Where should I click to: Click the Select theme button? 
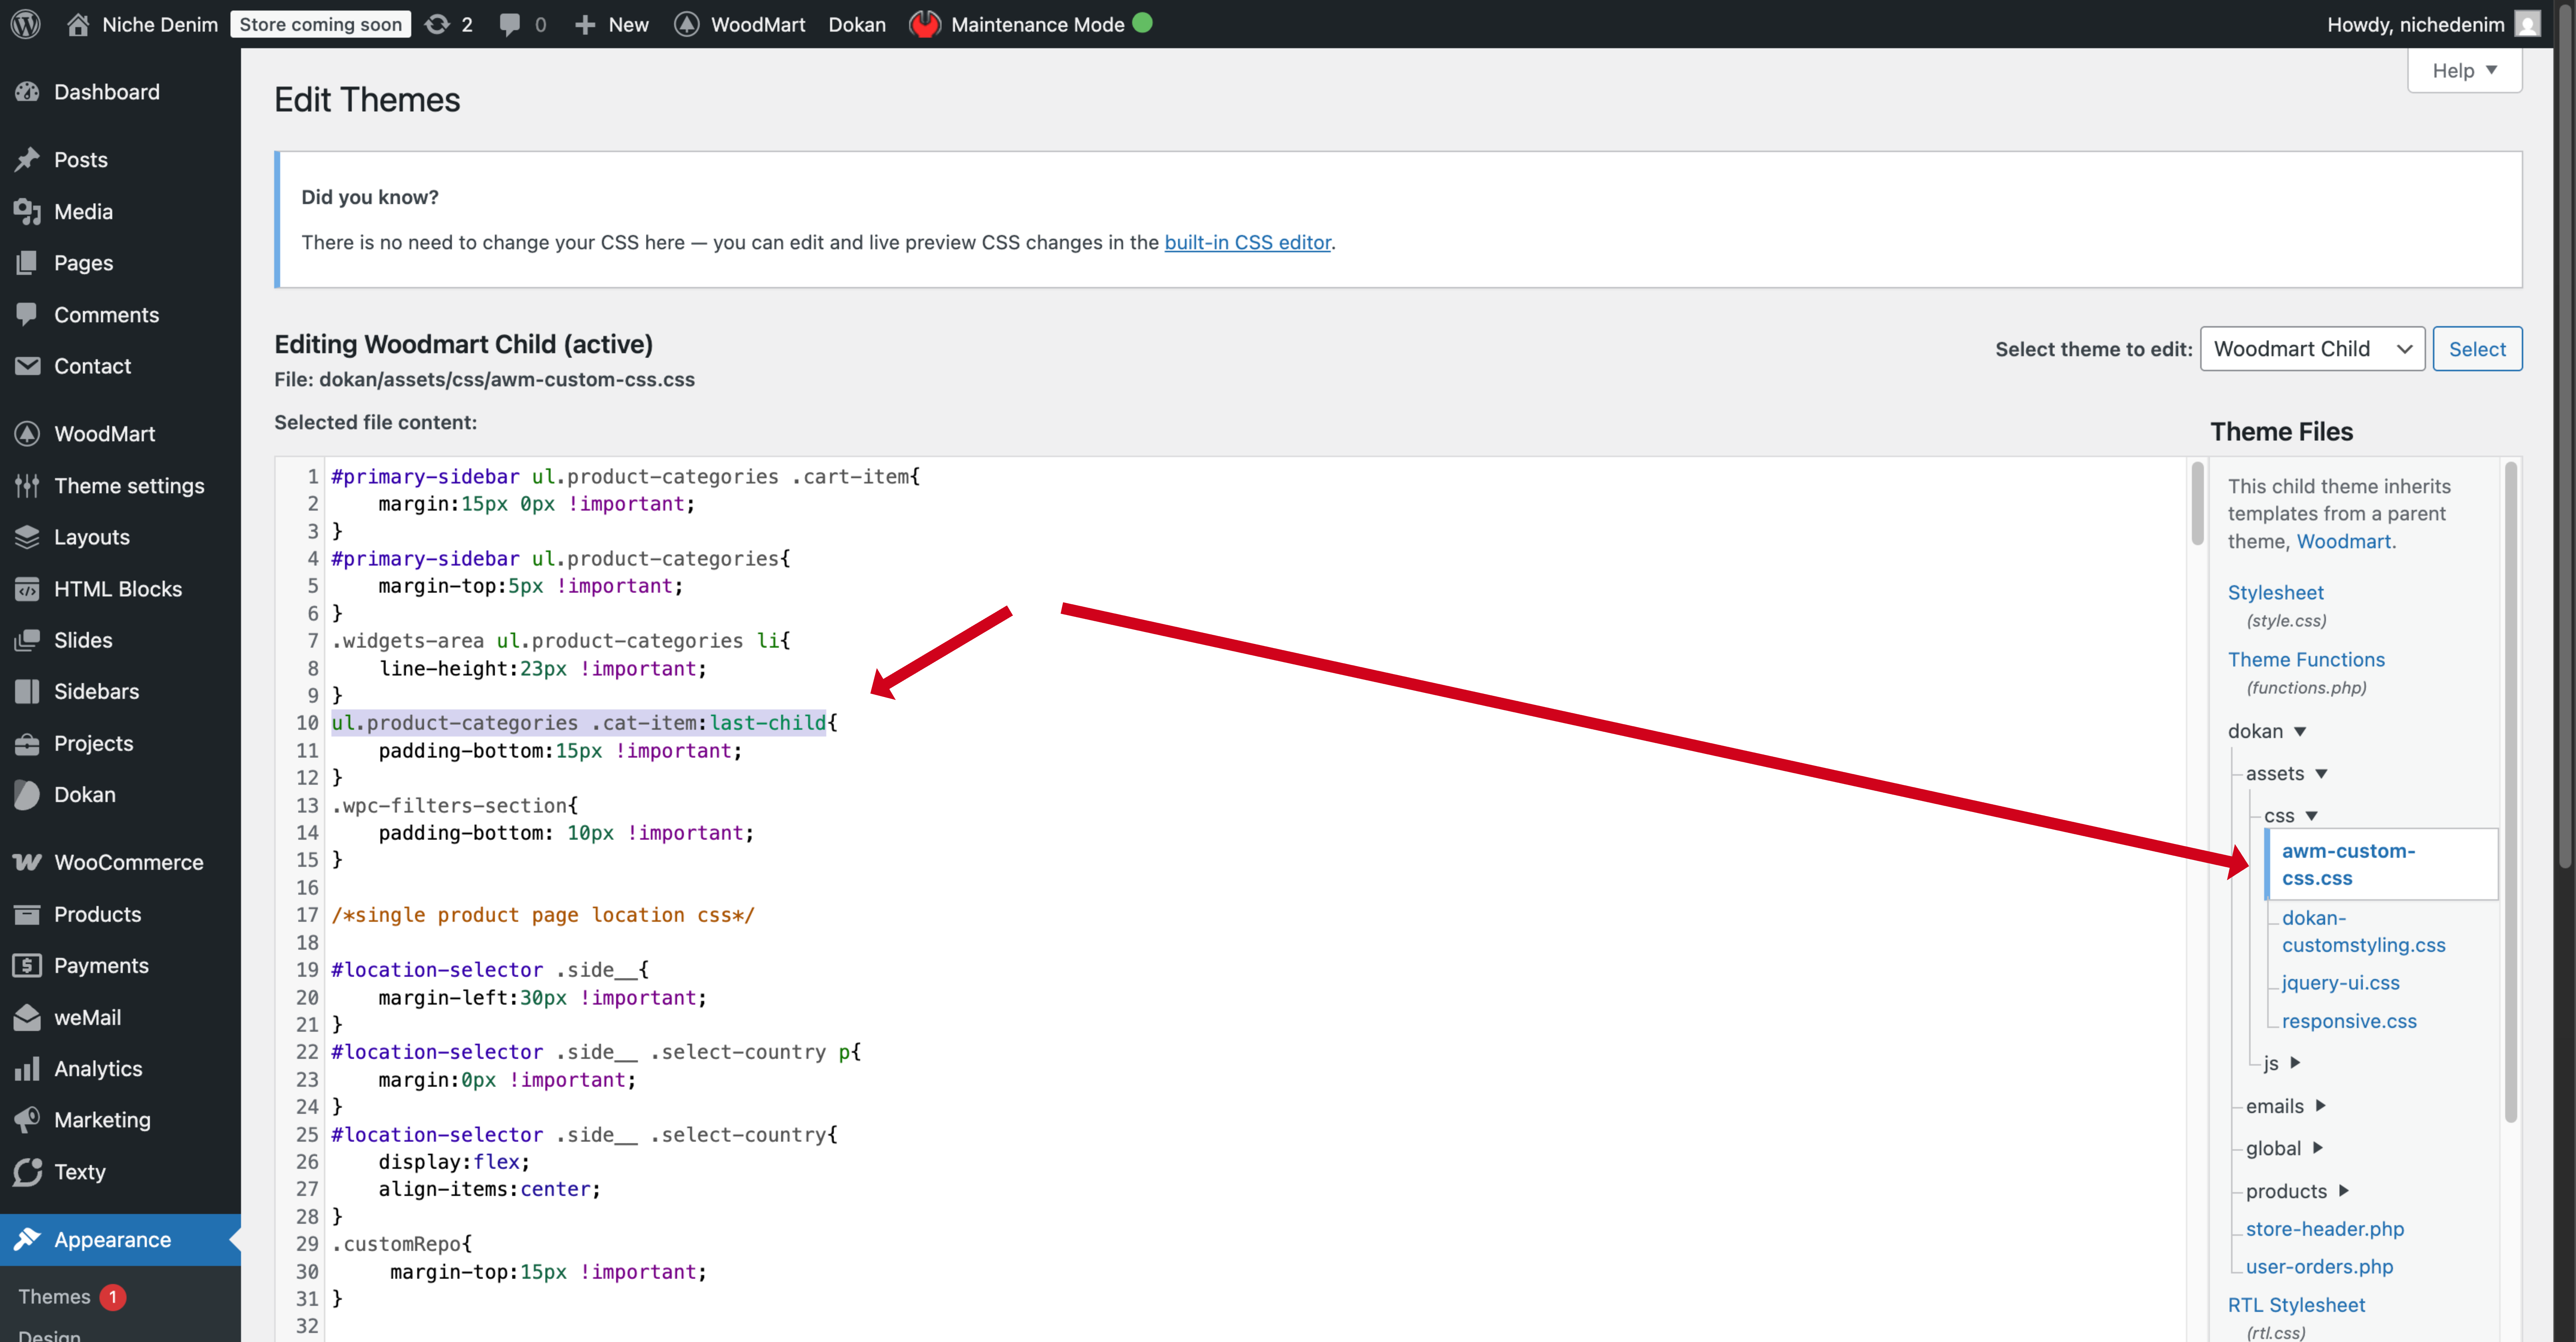2477,349
